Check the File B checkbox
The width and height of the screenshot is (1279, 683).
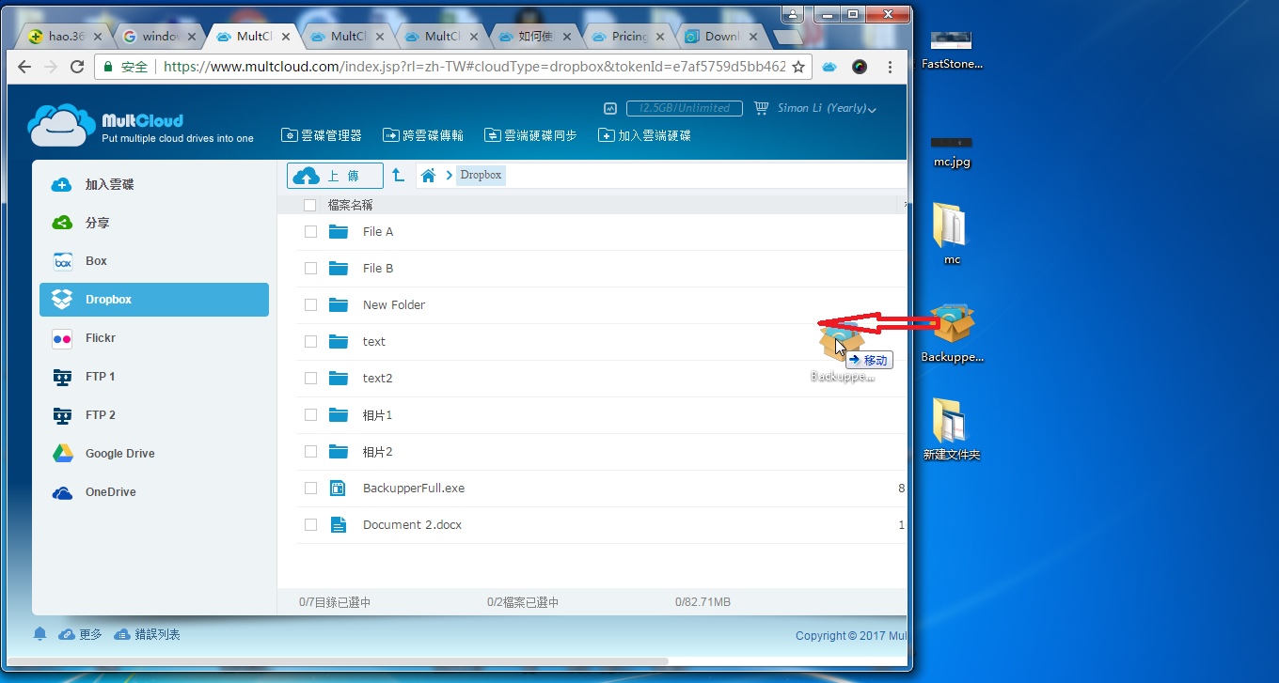click(x=310, y=269)
